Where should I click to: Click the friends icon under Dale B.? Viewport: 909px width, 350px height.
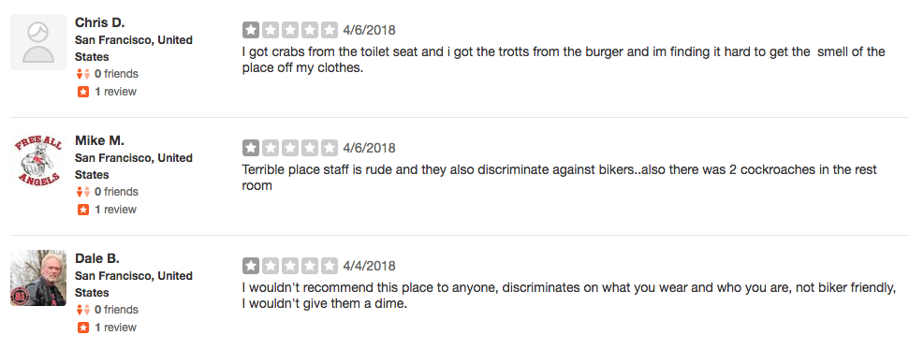[x=83, y=310]
